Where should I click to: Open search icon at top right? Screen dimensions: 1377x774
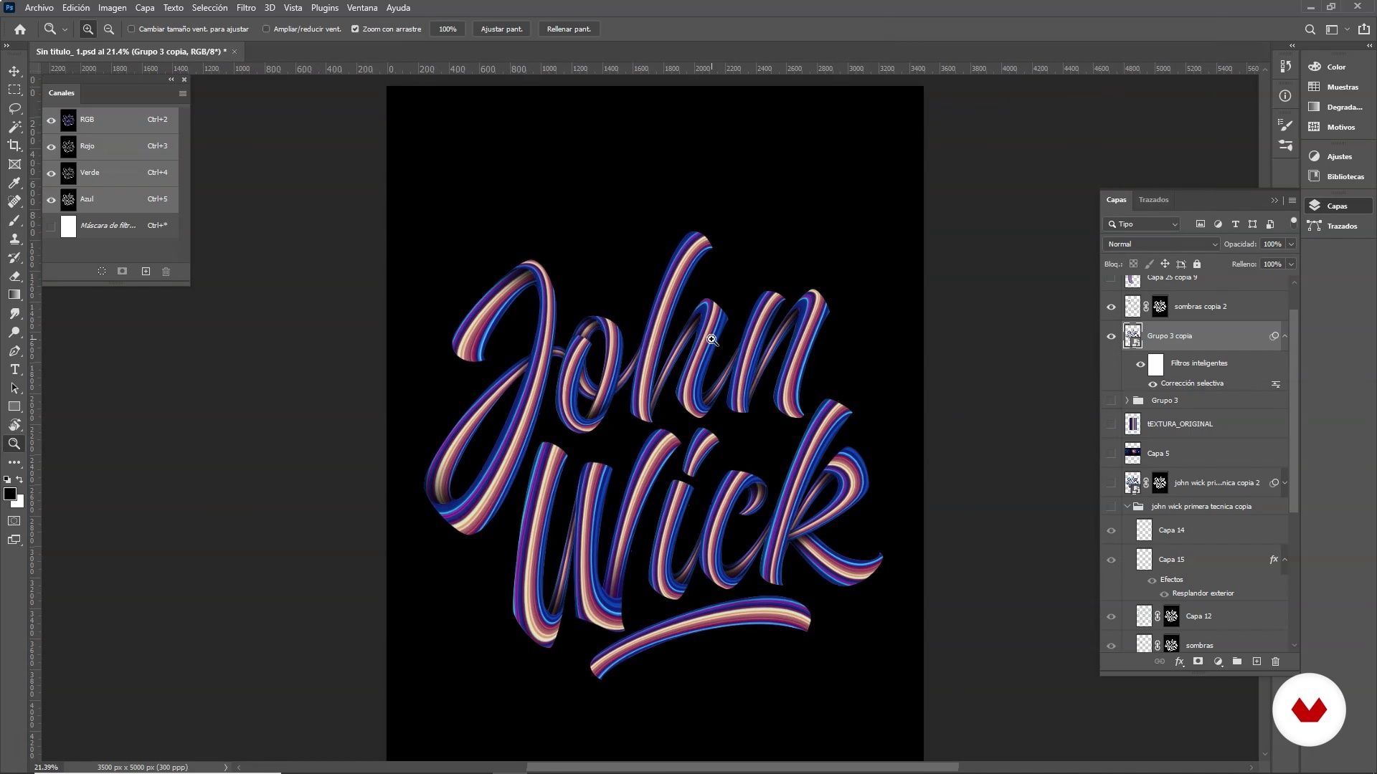point(1310,29)
